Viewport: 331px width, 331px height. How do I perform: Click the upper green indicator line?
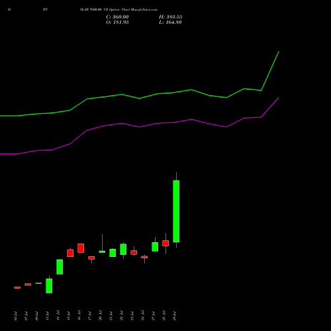point(140,98)
